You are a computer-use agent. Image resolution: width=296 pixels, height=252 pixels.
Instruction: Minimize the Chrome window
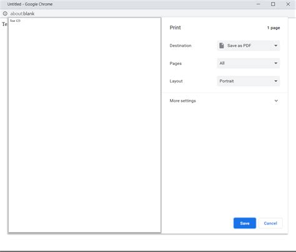[x=259, y=4]
